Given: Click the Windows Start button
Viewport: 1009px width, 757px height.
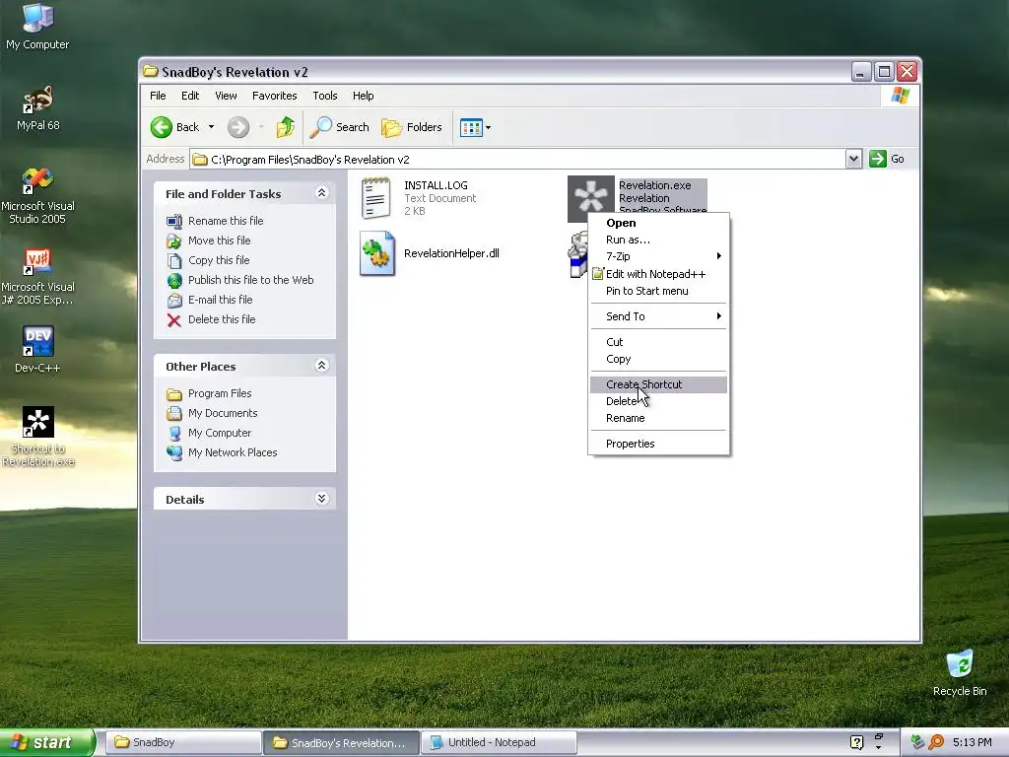Looking at the screenshot, I should pyautogui.click(x=46, y=742).
